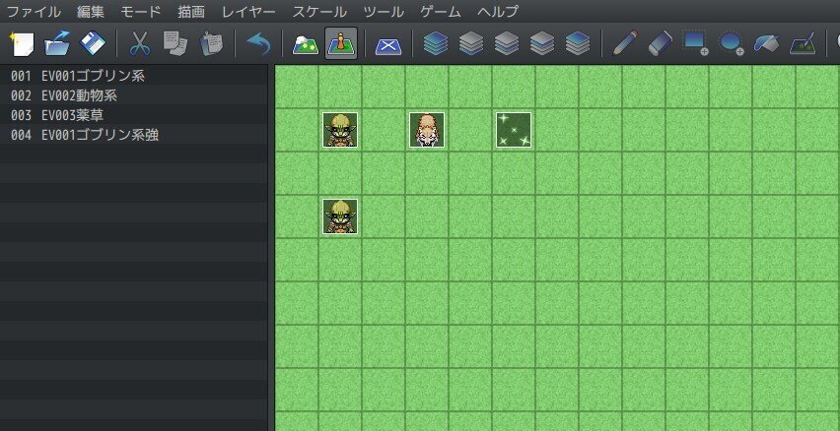Select map 002 EV002動物系
840x431 pixels.
coord(134,95)
